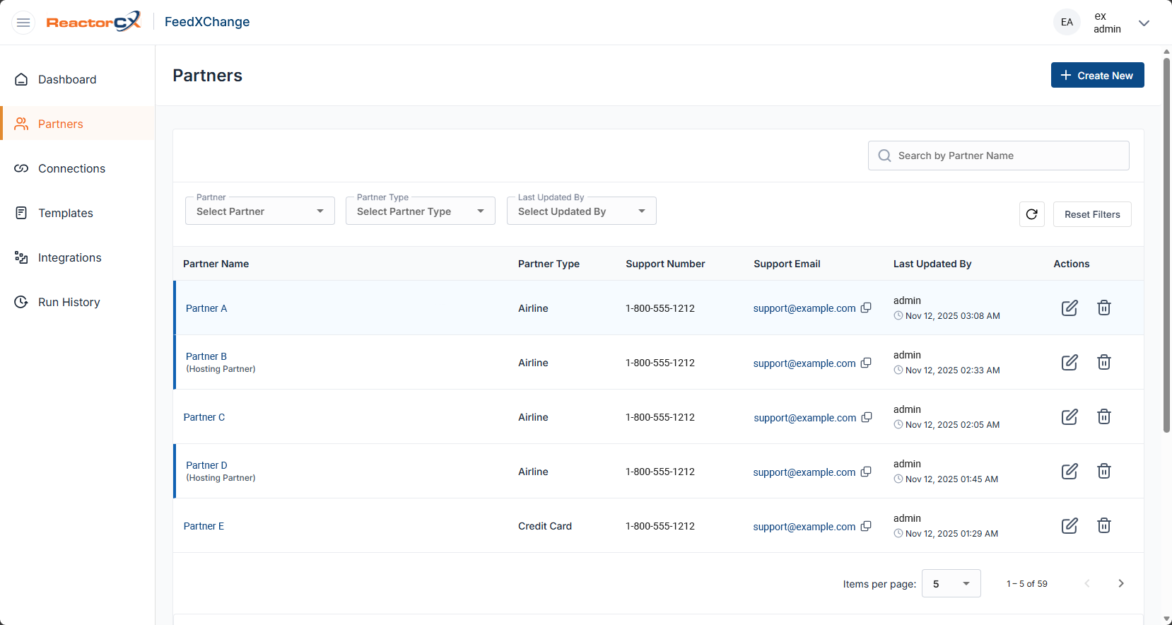Image resolution: width=1172 pixels, height=625 pixels.
Task: Delete Partner C with trash icon
Action: pyautogui.click(x=1103, y=416)
